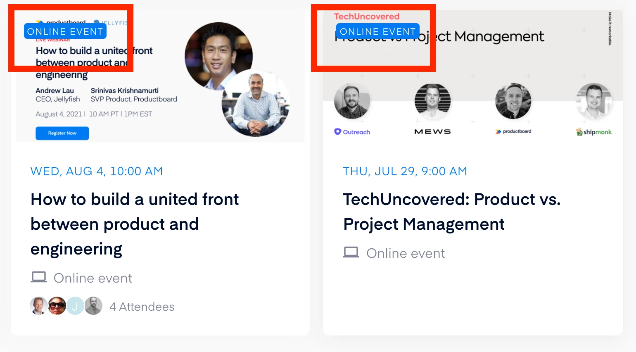Click 'Online event' label on united front card
The width and height of the screenshot is (636, 352).
[x=93, y=278]
